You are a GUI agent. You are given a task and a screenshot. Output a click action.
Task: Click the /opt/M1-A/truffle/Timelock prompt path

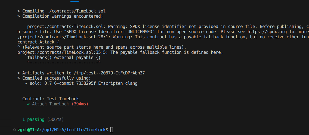(x=74, y=130)
